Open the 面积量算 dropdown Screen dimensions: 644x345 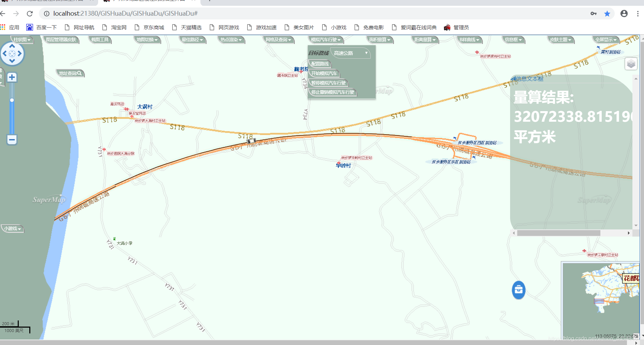(x=380, y=40)
